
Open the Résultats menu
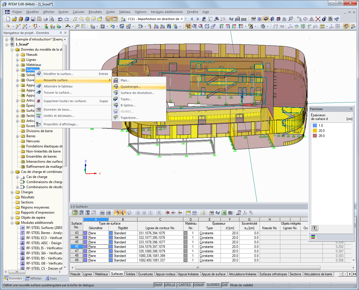tap(95, 12)
